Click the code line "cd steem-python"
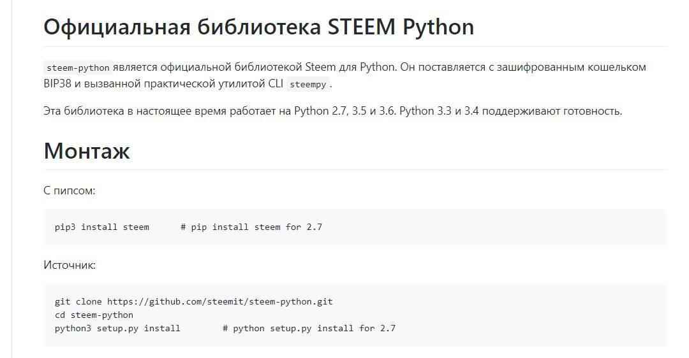The image size is (689, 358). 94,315
